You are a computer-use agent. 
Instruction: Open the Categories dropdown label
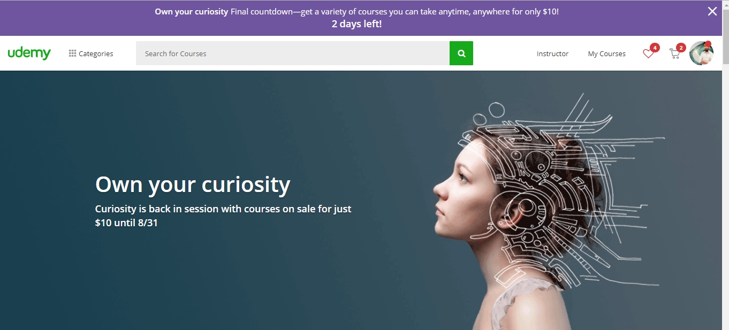point(96,53)
